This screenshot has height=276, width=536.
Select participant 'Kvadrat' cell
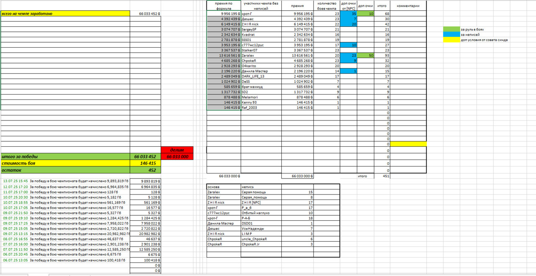[261, 34]
